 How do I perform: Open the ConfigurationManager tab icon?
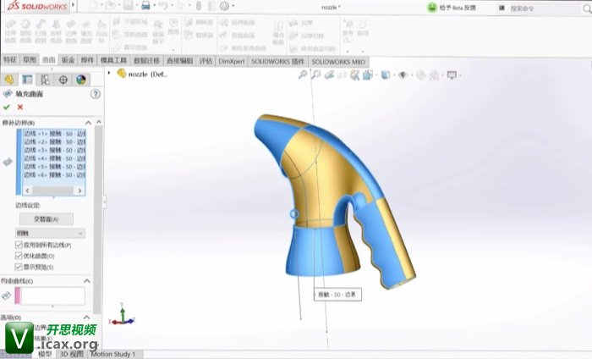46,80
